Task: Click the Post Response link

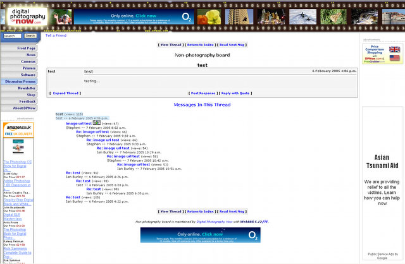Action: tap(203, 93)
